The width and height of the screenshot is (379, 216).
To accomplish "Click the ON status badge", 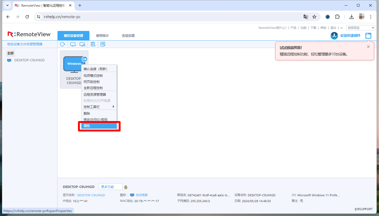I will pyautogui.click(x=85, y=59).
